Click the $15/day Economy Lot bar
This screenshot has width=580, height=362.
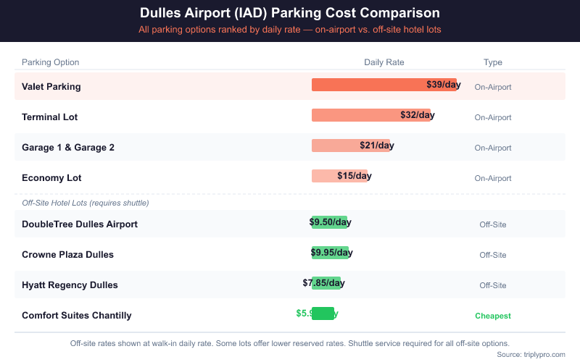(x=339, y=176)
